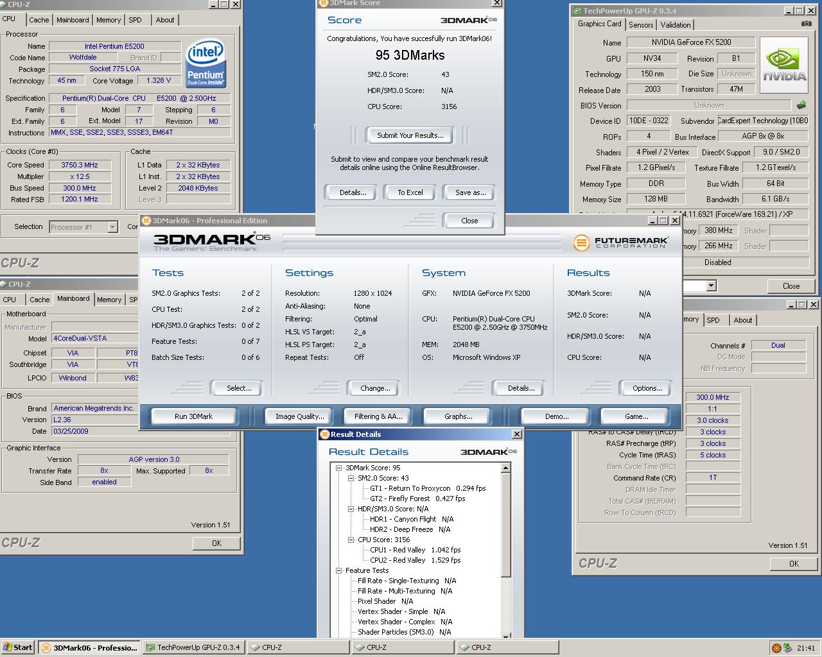Image resolution: width=822 pixels, height=657 pixels.
Task: Click Options button under Results
Action: click(647, 388)
